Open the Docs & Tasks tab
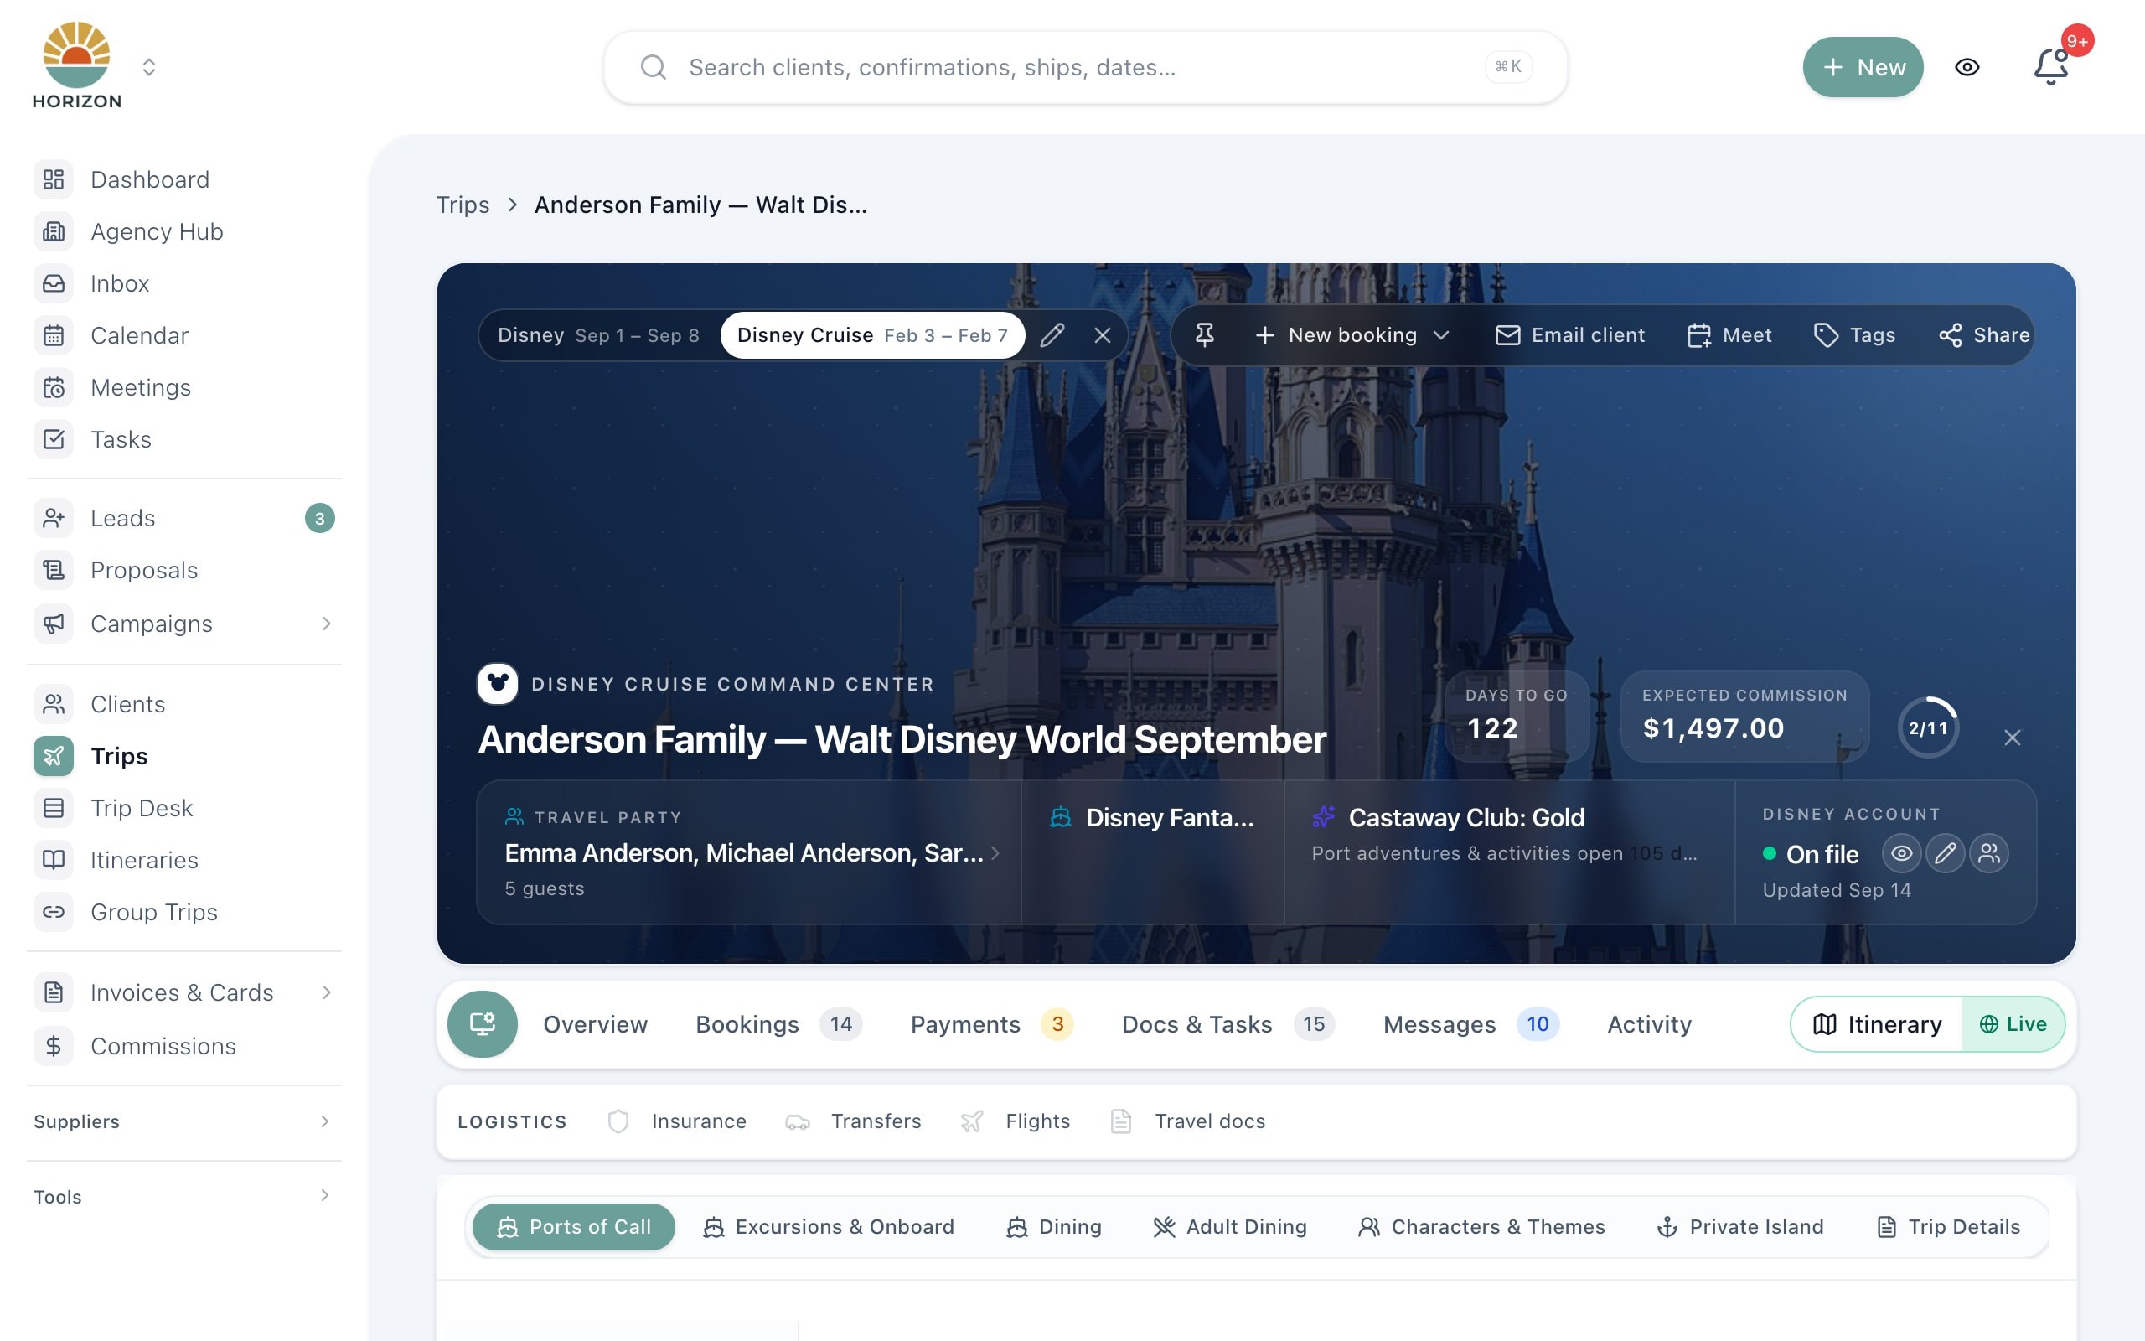 [x=1228, y=1024]
